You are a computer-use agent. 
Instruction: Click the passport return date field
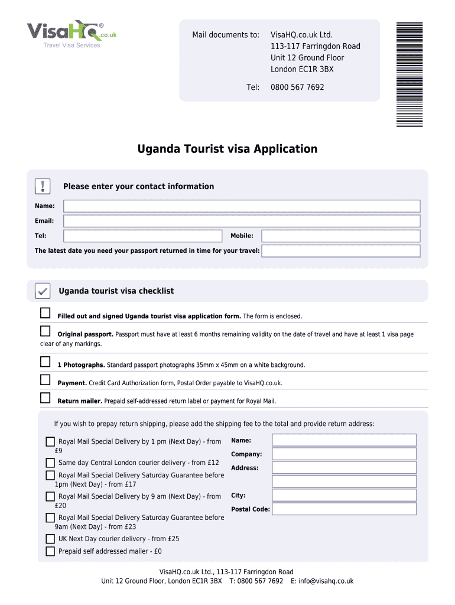[340, 251]
